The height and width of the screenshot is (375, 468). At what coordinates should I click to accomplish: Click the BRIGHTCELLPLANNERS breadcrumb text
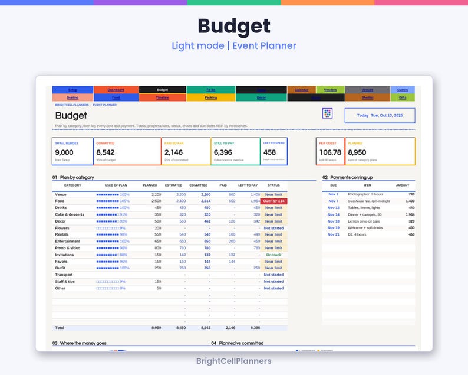pos(72,105)
